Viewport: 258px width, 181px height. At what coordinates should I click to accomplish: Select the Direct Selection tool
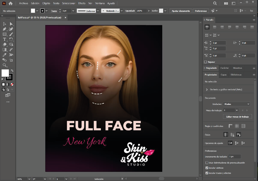[x=11, y=24]
